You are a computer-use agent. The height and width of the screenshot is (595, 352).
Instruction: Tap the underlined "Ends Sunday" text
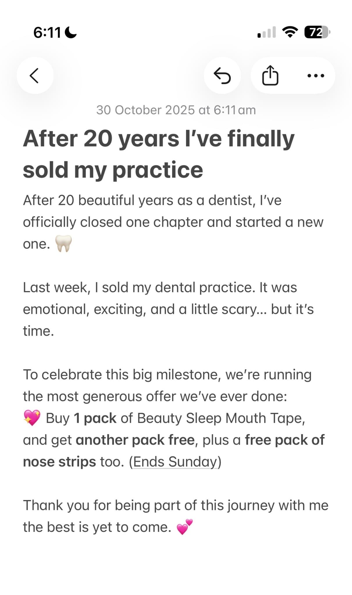pyautogui.click(x=175, y=462)
